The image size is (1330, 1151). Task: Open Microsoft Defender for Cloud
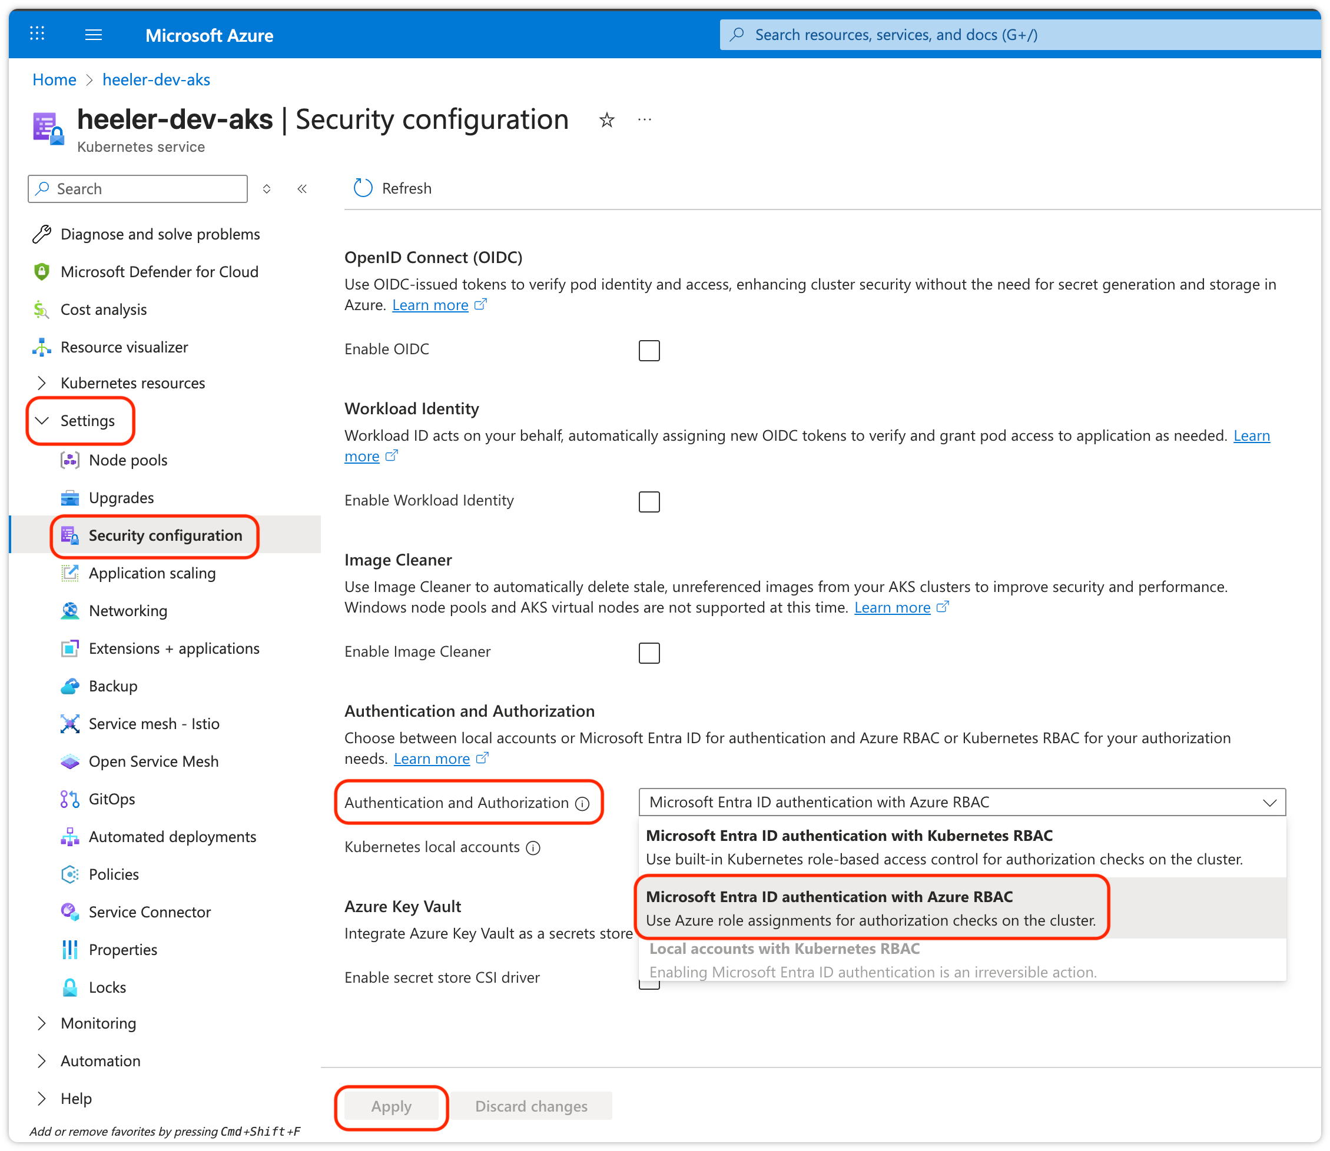point(159,272)
